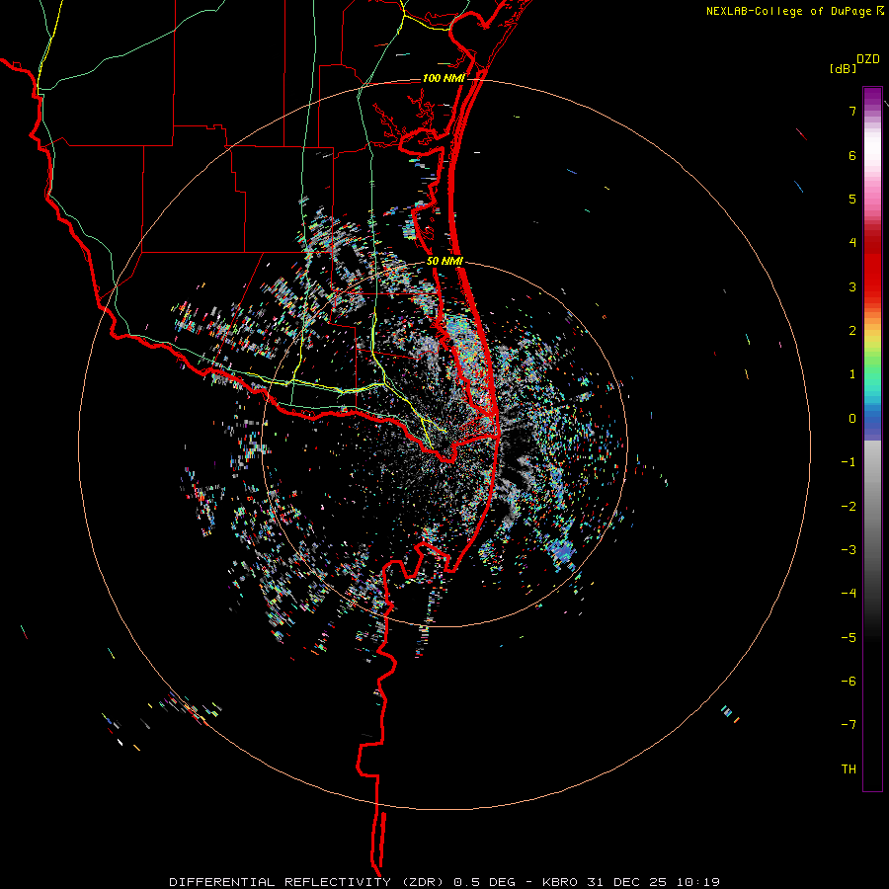Click the "5" tick label on the color scale
This screenshot has width=889, height=889.
(852, 199)
